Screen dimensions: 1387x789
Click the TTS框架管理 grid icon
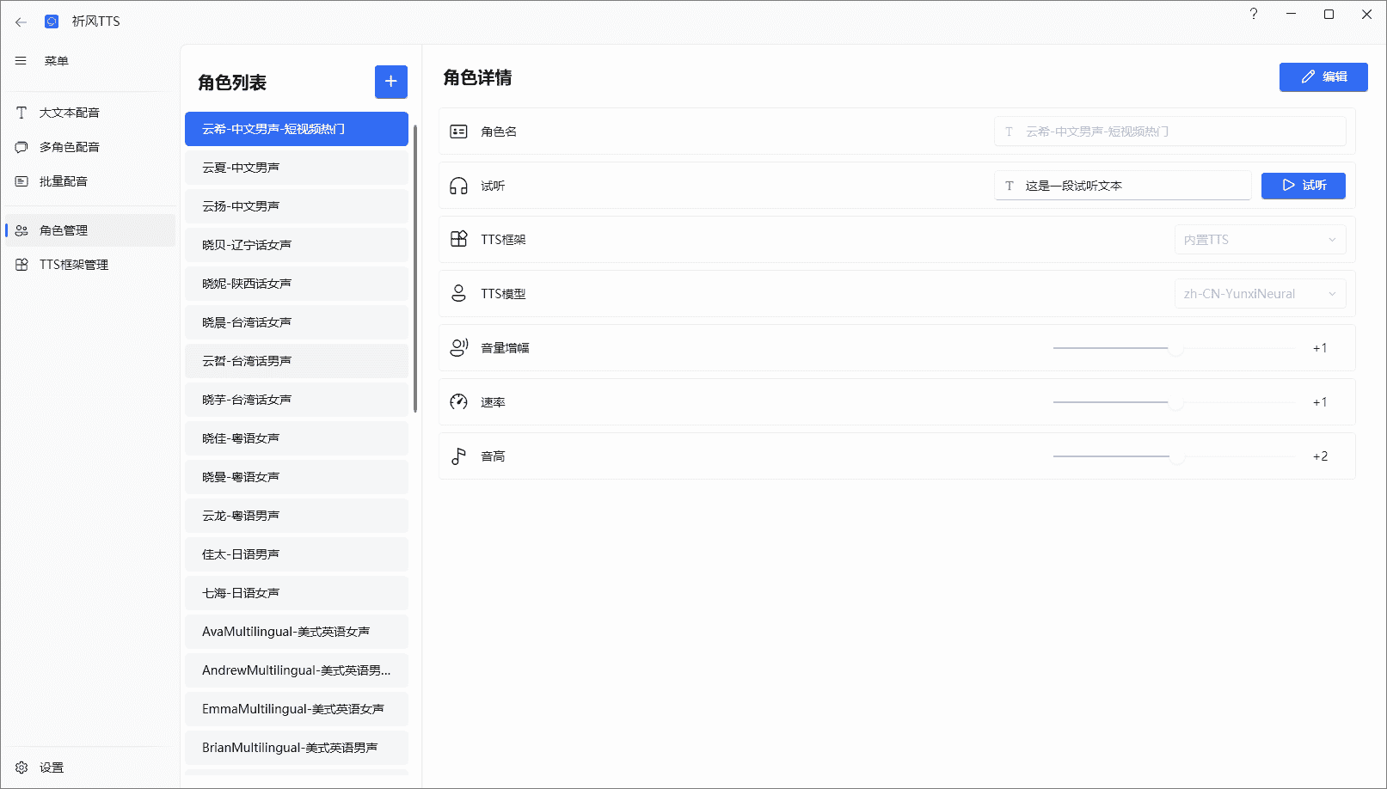tap(21, 265)
